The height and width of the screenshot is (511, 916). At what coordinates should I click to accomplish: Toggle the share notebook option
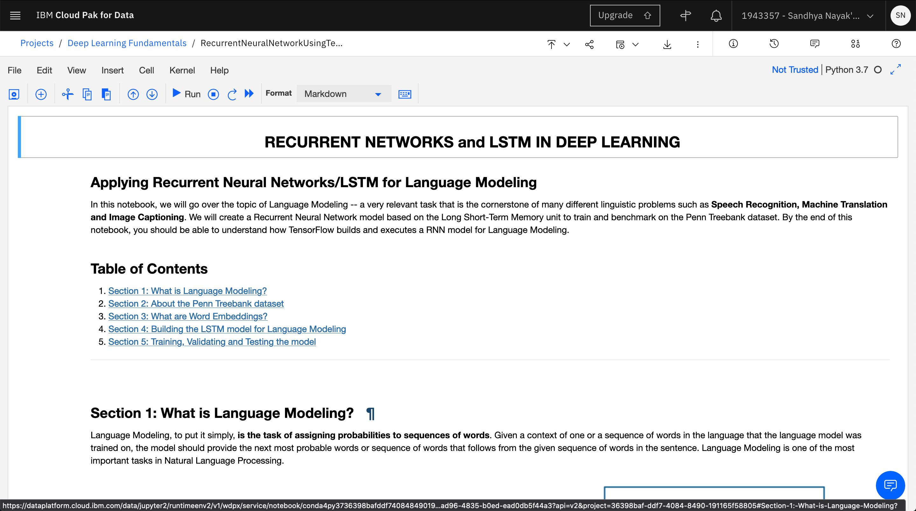click(589, 43)
